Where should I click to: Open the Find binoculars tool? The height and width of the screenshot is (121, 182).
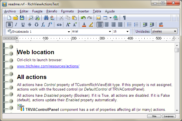click(46, 18)
